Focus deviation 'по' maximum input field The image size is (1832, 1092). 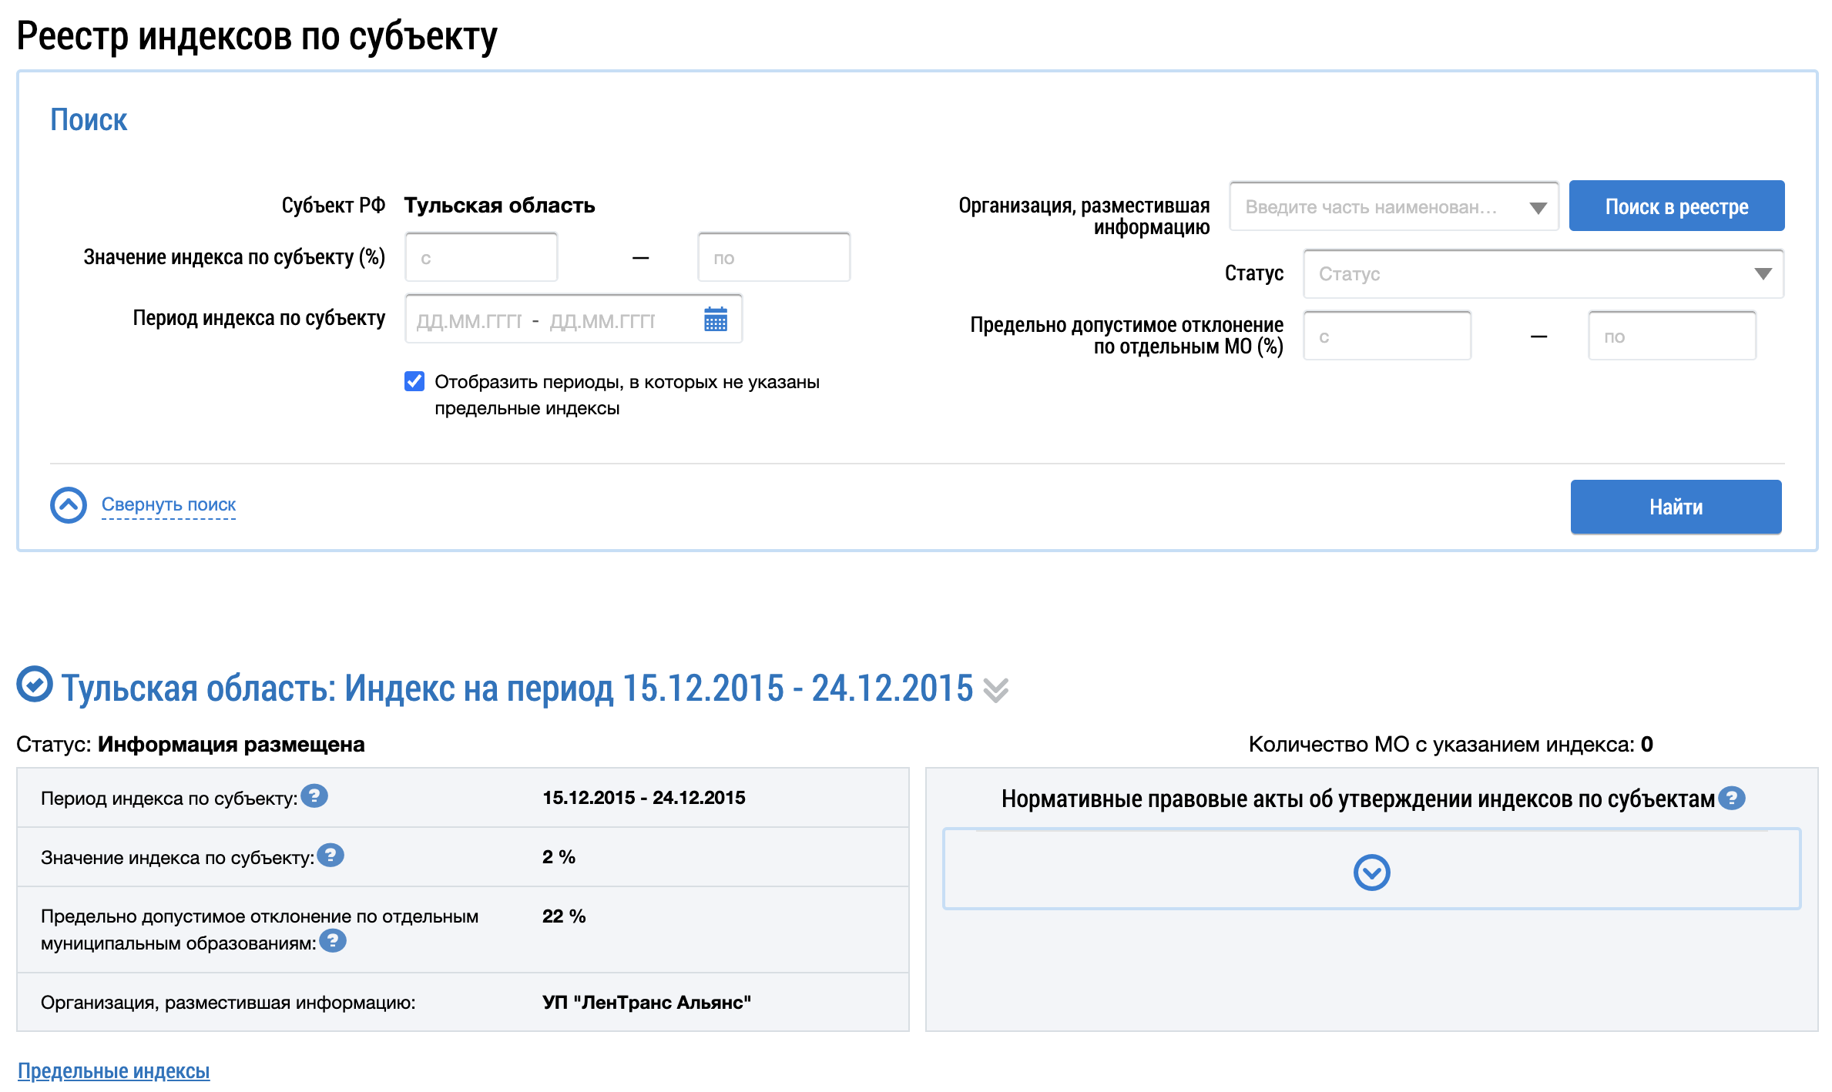pyautogui.click(x=1671, y=337)
